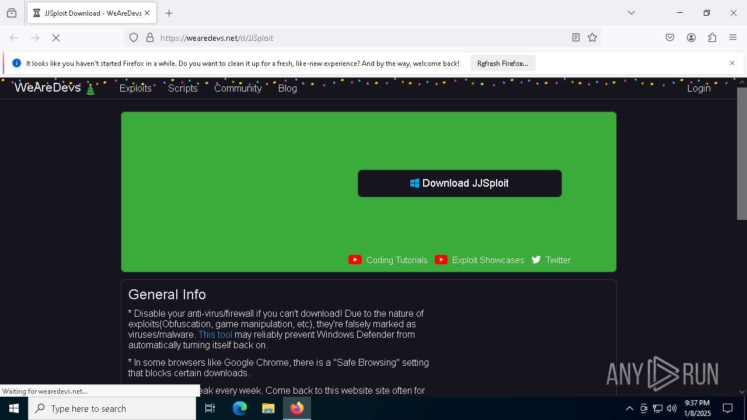Open the Exploits menu item
This screenshot has height=420, width=747.
tap(135, 88)
